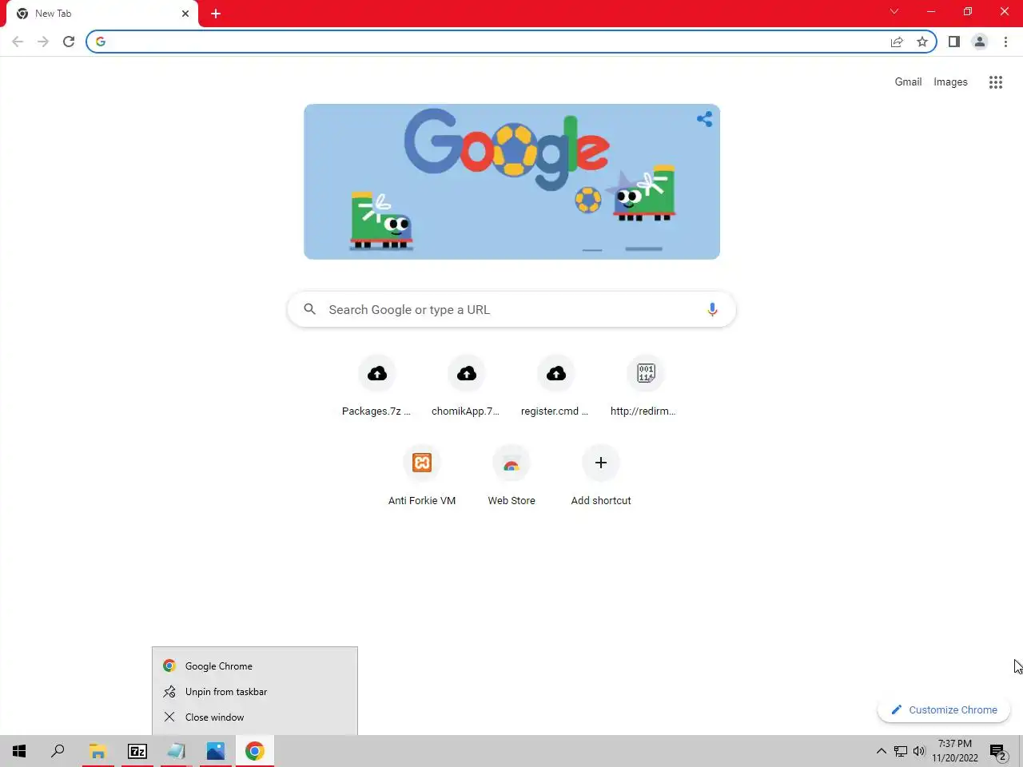Open the http://redirm shortcut
The height and width of the screenshot is (767, 1023).
(x=645, y=387)
